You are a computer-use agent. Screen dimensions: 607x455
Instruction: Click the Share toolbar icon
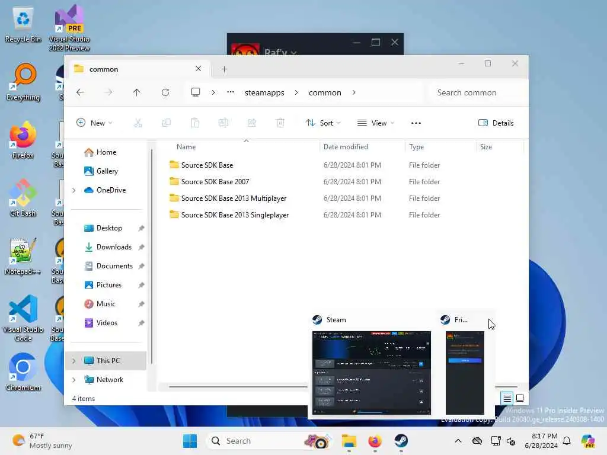251,123
